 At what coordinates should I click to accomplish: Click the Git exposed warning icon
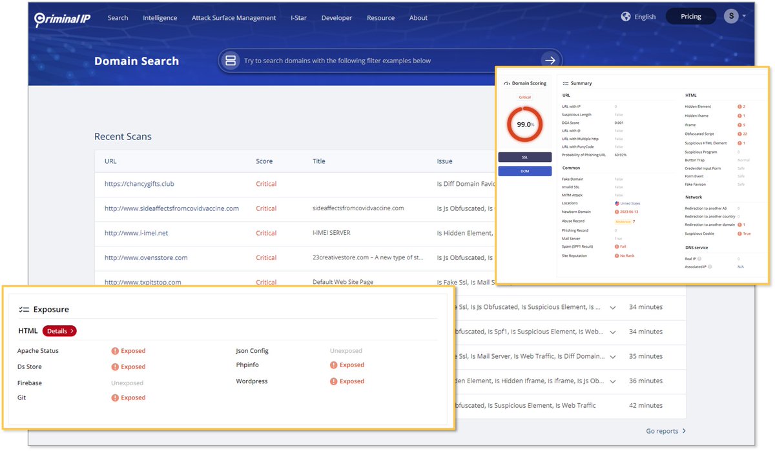pyautogui.click(x=115, y=397)
